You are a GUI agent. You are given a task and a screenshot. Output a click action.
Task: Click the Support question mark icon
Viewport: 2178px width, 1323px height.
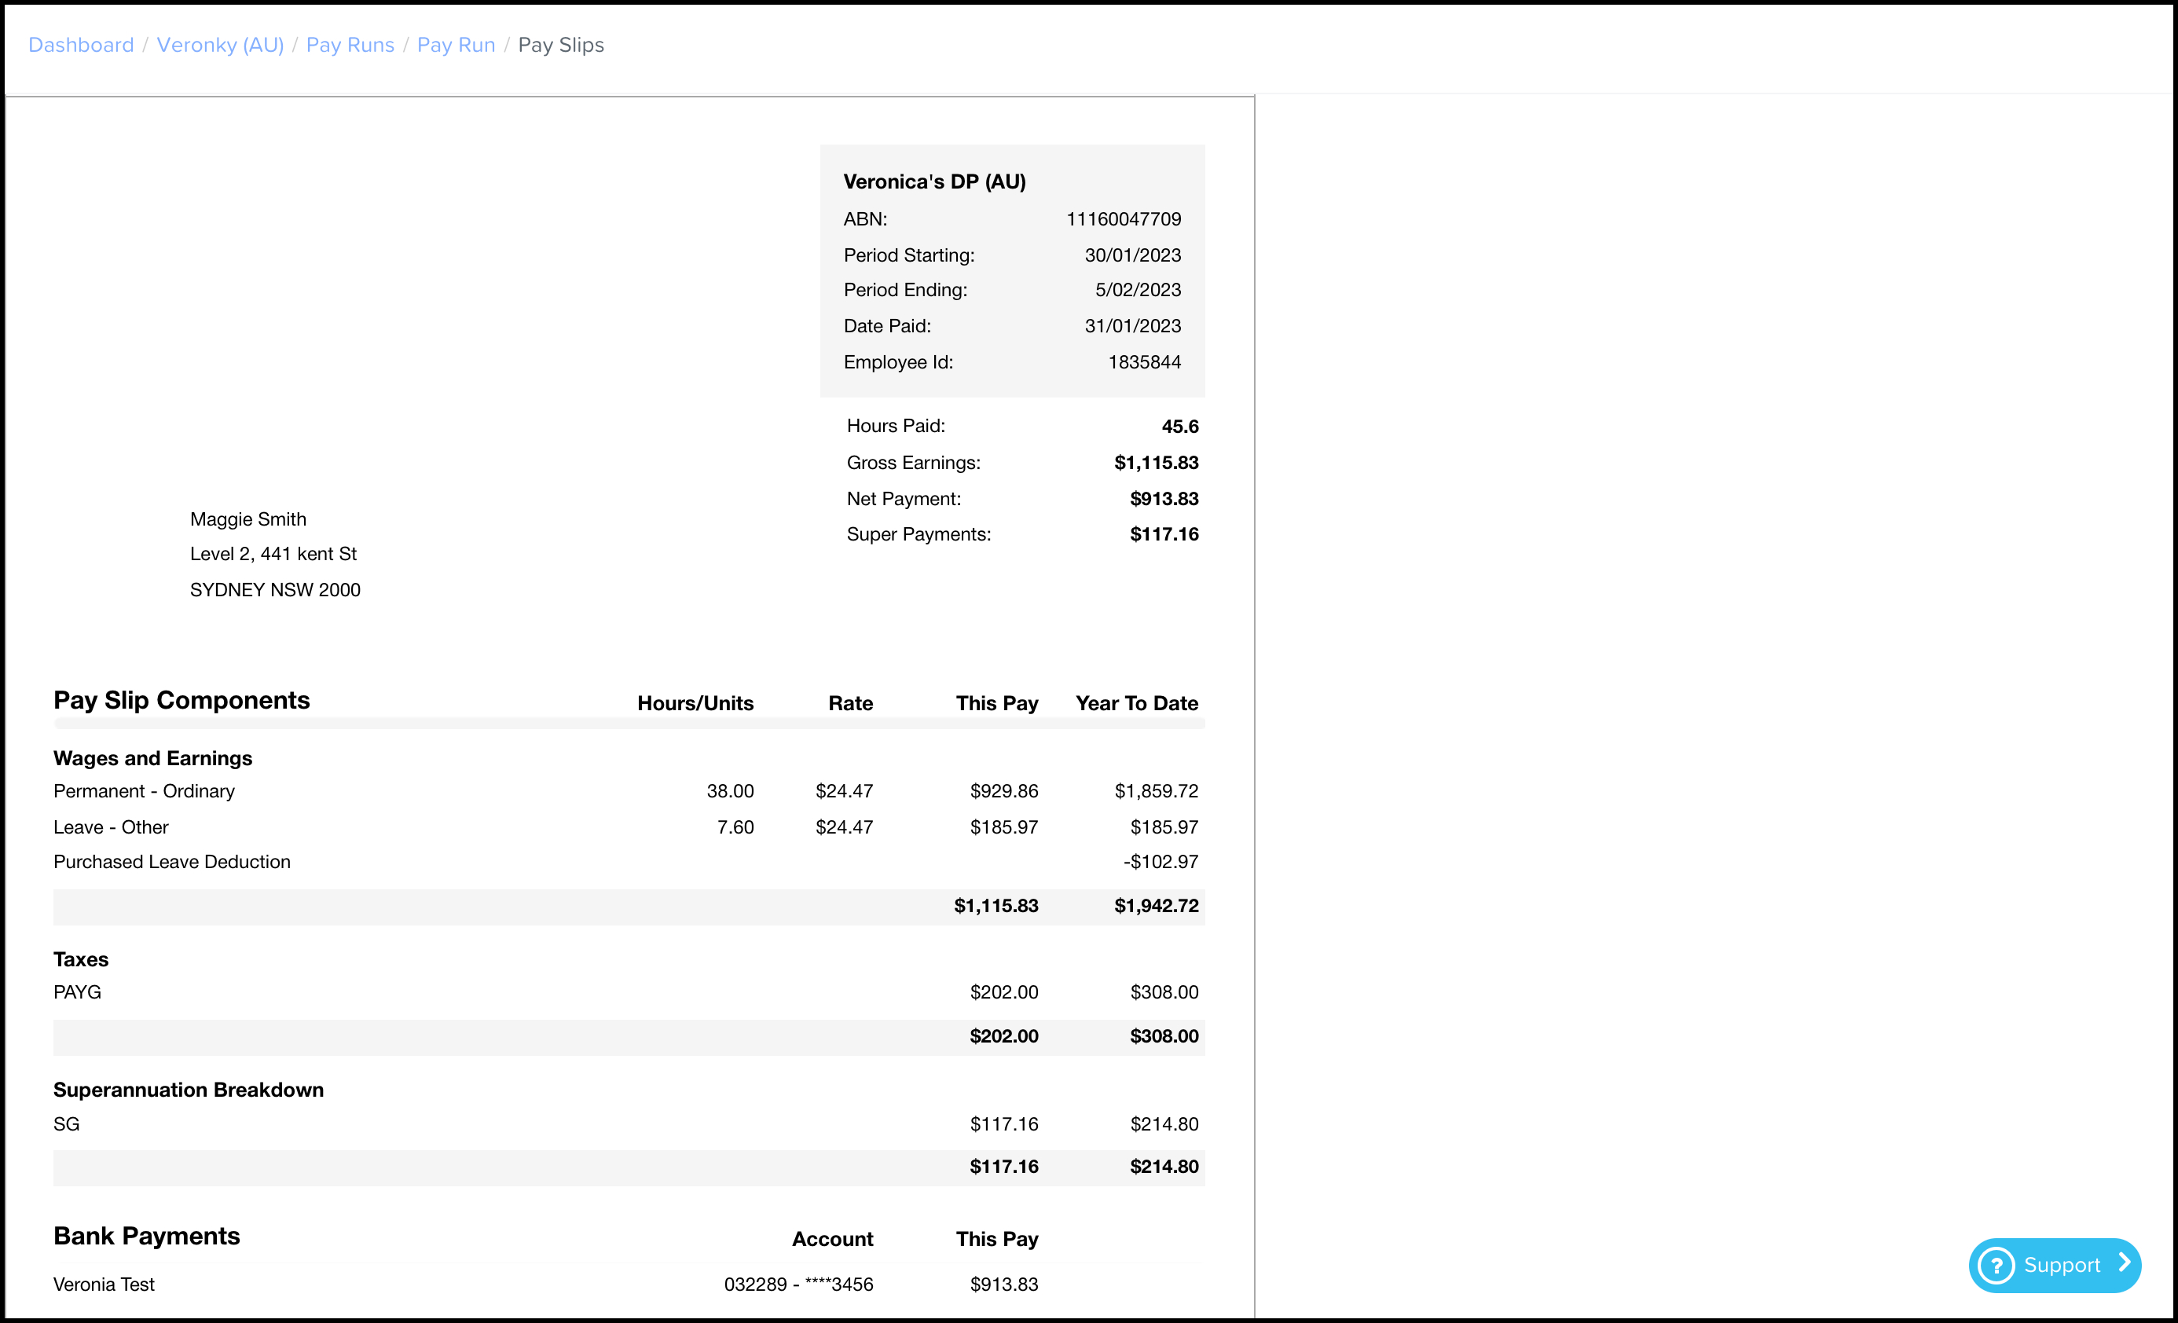1996,1265
